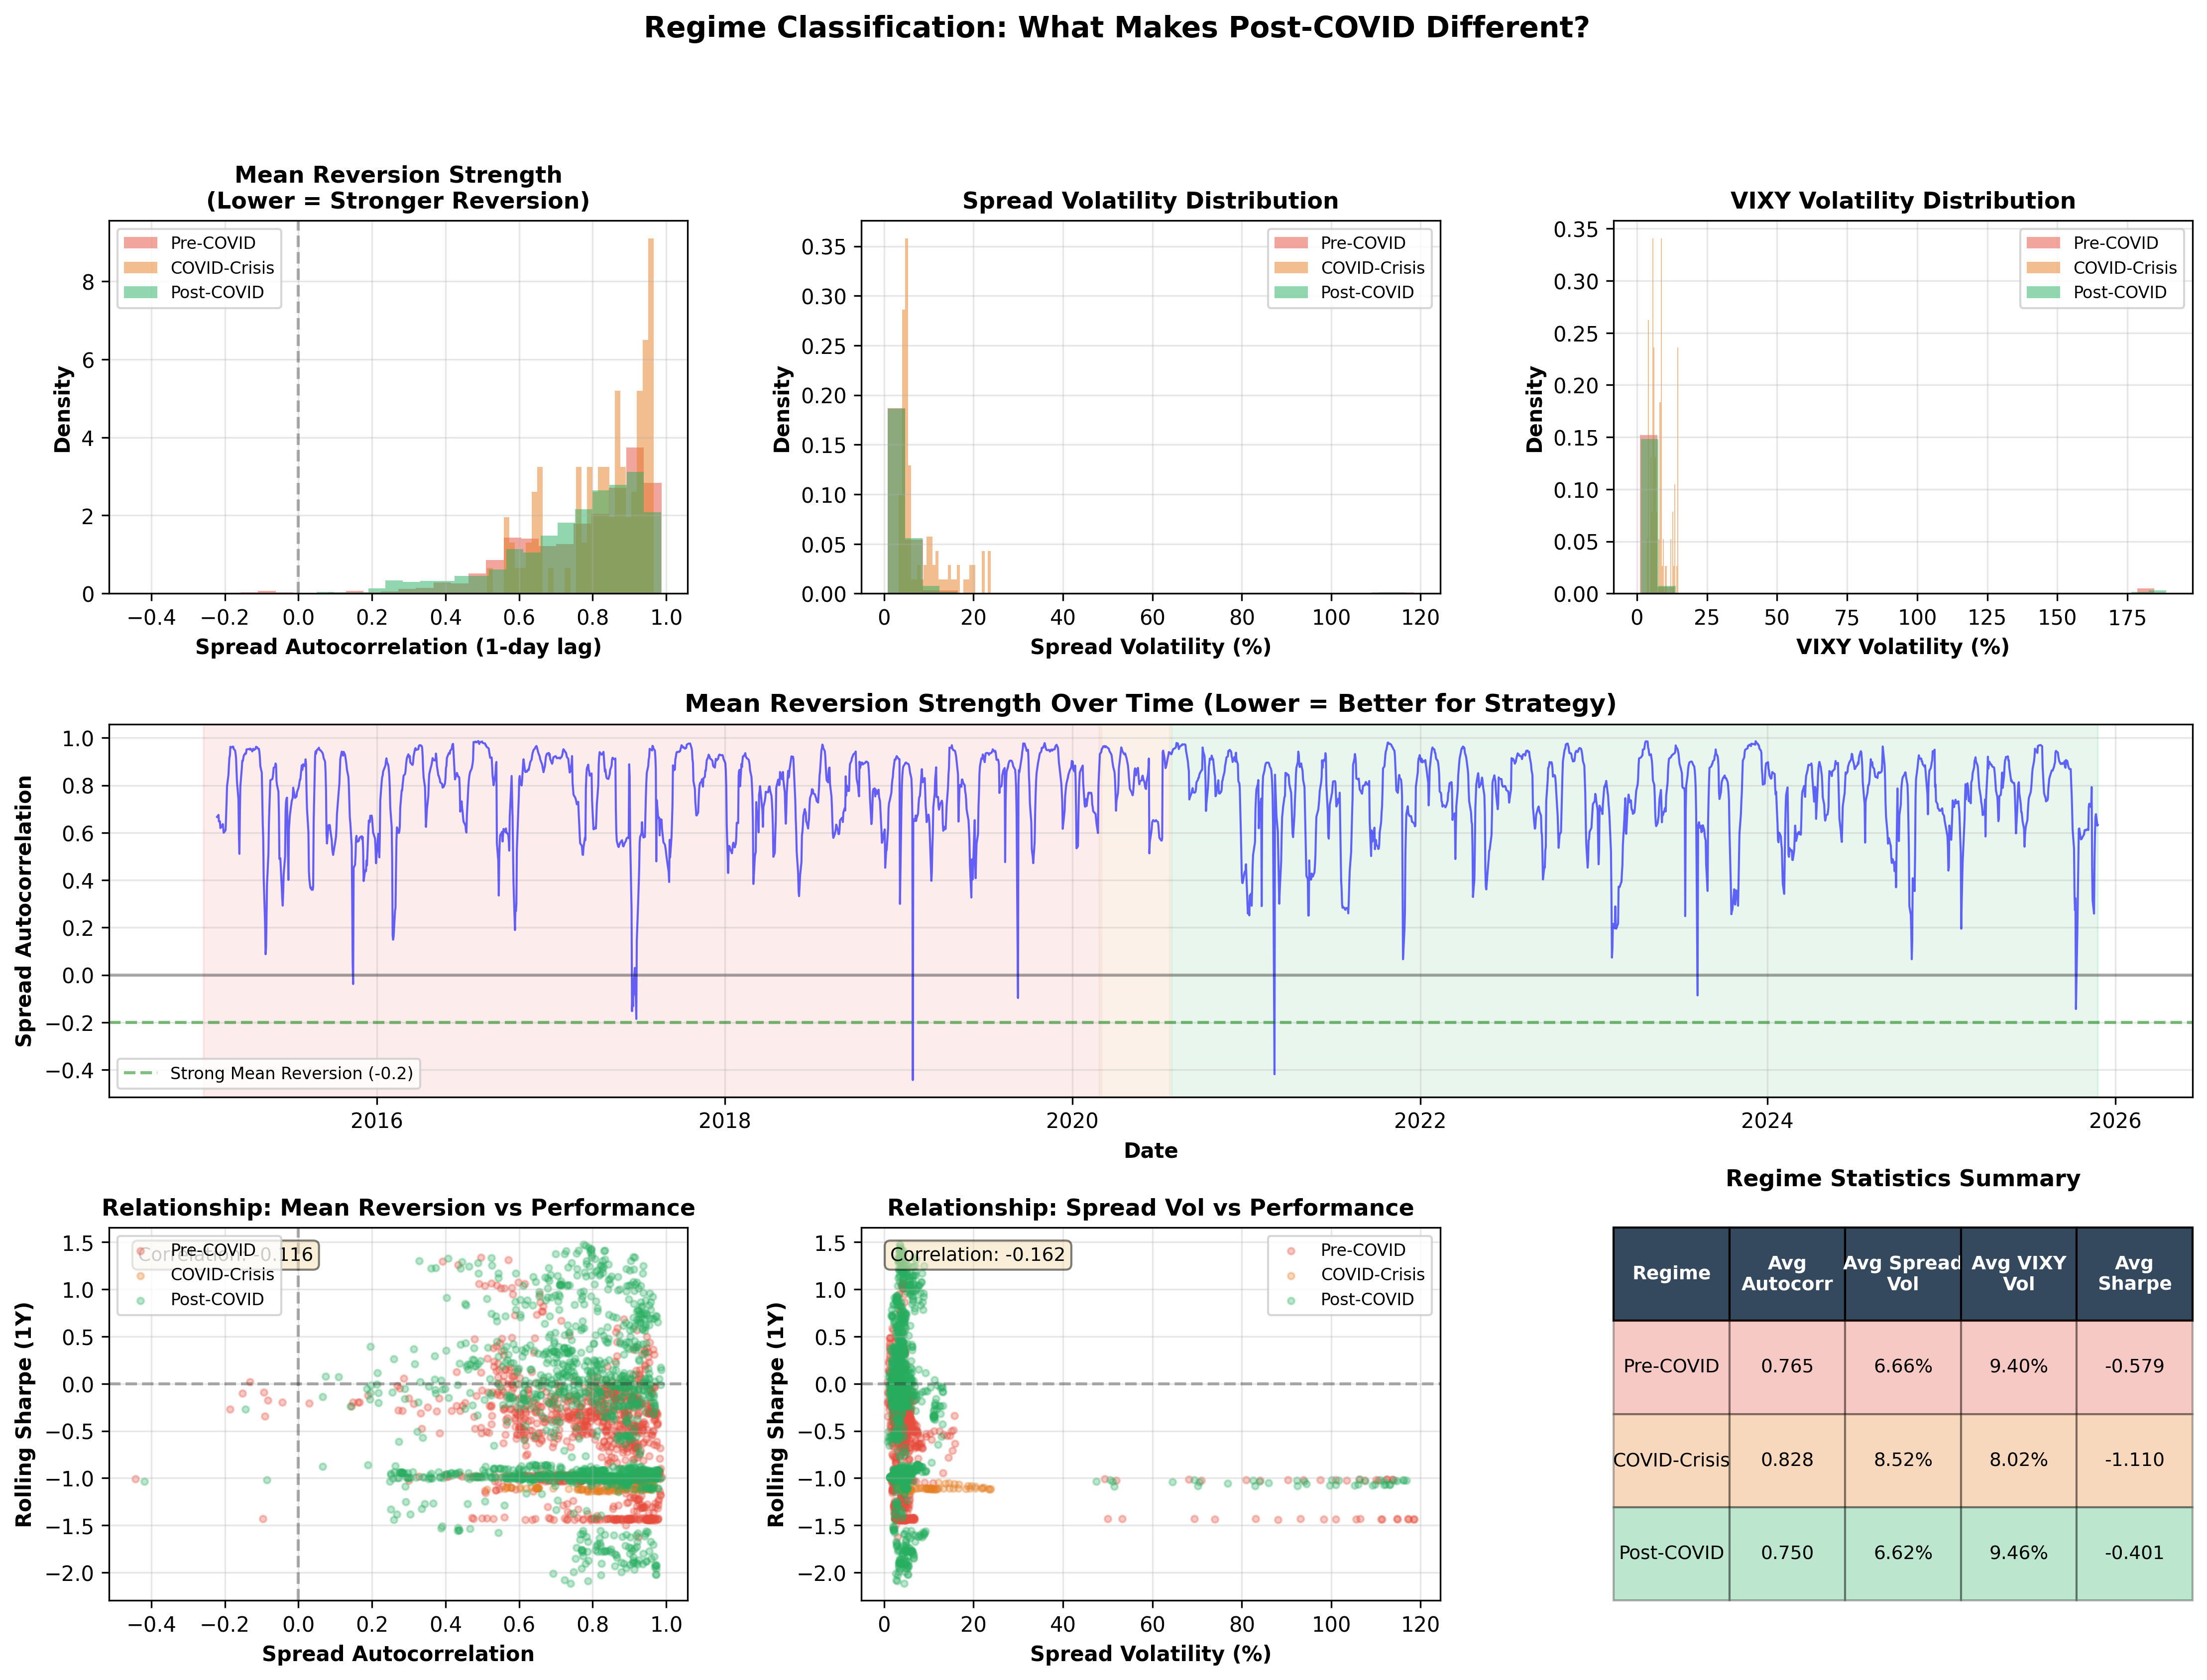Click the Pre-COVID Avg Autocorr value 0.765
Screen dimensions: 2207x1680
coord(1786,1366)
